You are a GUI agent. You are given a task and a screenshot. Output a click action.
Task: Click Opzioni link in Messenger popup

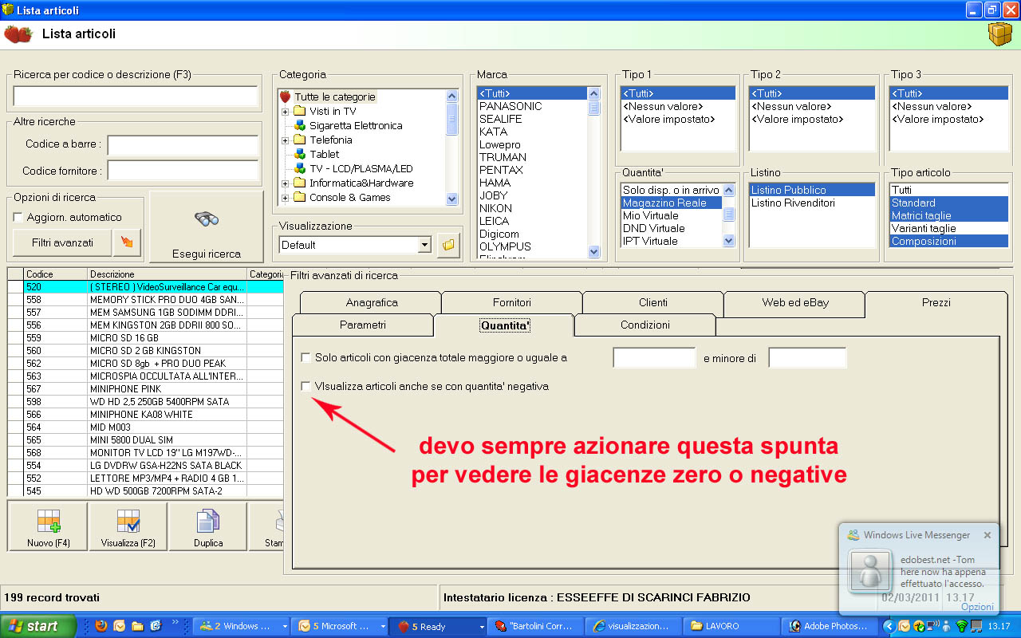977,607
